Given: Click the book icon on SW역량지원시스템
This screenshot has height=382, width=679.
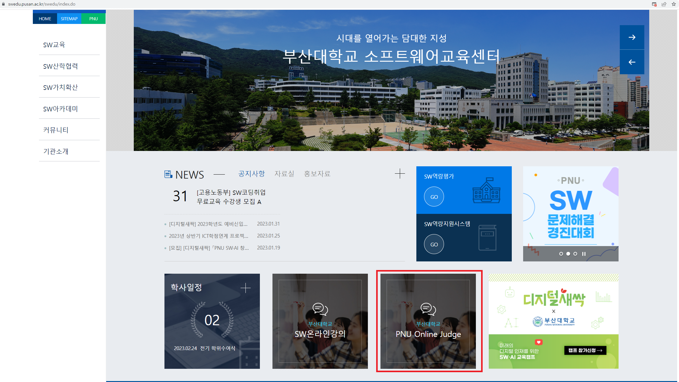Looking at the screenshot, I should [487, 238].
